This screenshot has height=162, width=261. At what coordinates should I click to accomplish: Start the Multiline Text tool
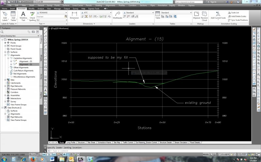[x=23, y=16]
